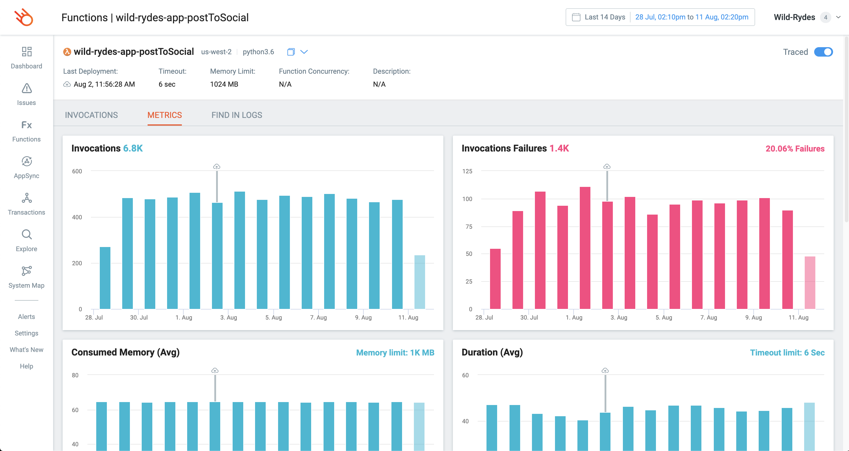Expand function details chevron beside python3.6
The height and width of the screenshot is (451, 849).
coord(304,52)
